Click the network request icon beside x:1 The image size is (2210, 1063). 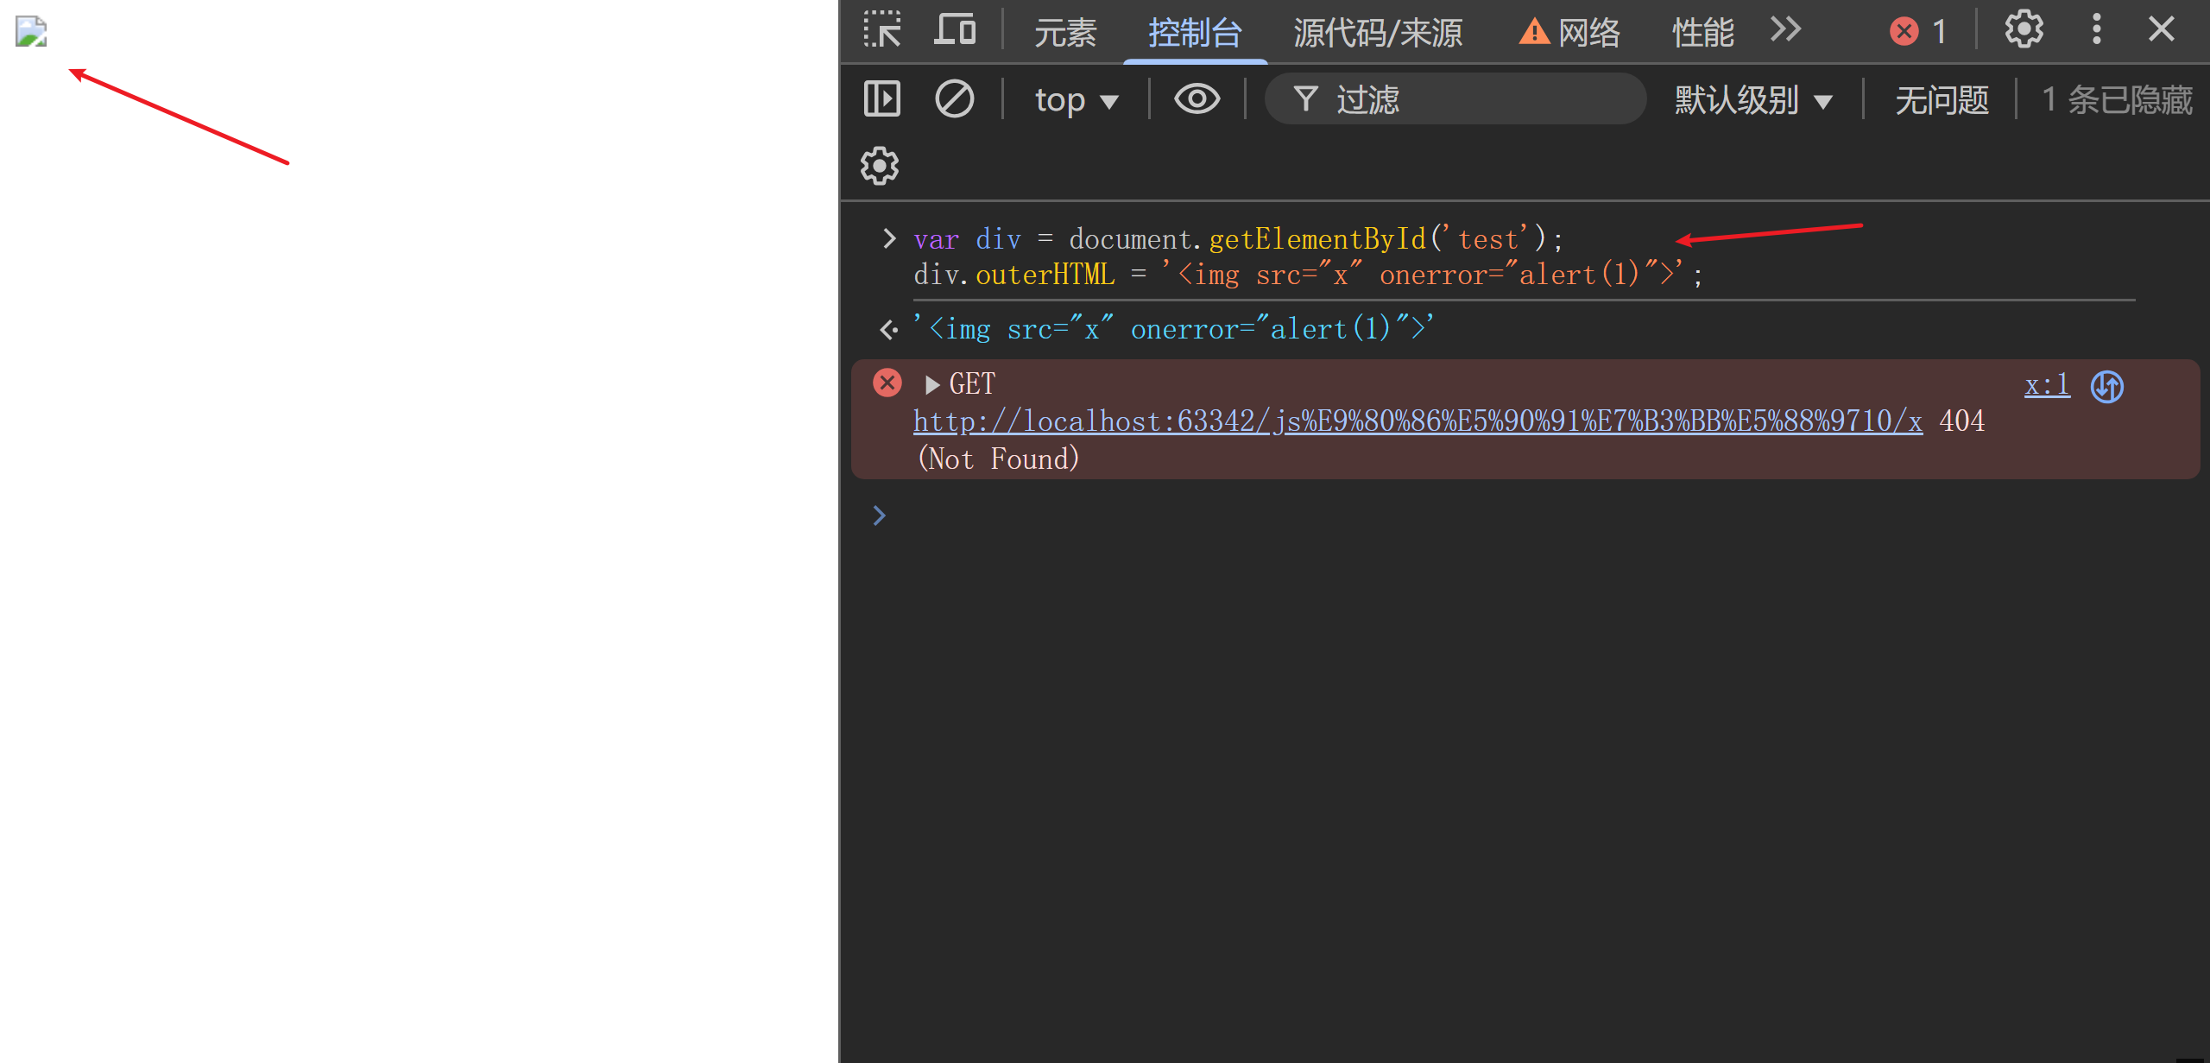coord(2106,386)
